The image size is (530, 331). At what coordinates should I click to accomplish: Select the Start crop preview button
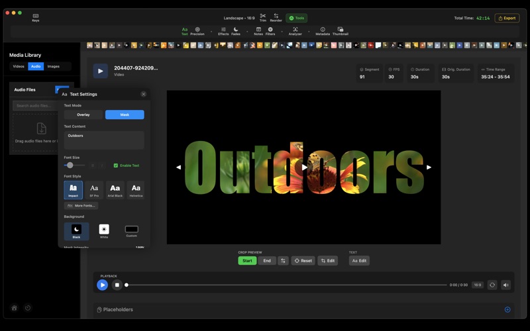[x=247, y=261]
